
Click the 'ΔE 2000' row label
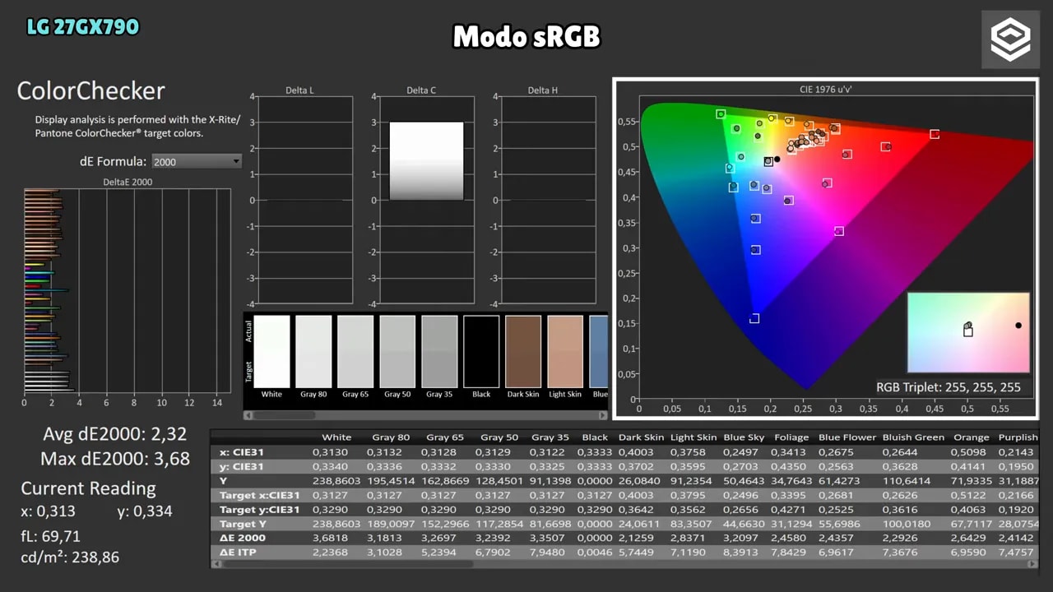click(x=242, y=538)
